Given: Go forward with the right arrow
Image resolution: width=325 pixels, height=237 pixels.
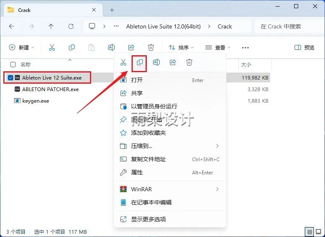Looking at the screenshot, I should pyautogui.click(x=31, y=26).
